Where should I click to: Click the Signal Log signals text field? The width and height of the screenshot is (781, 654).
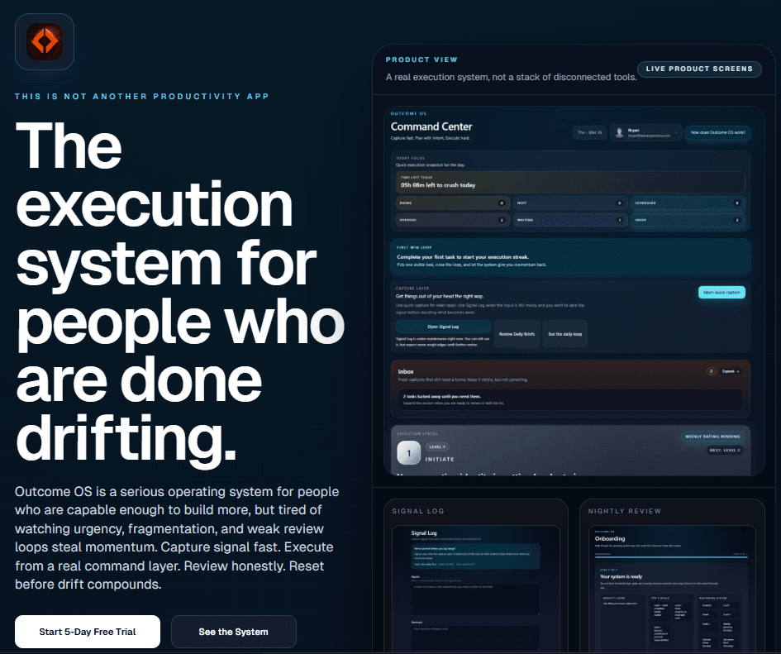[475, 598]
